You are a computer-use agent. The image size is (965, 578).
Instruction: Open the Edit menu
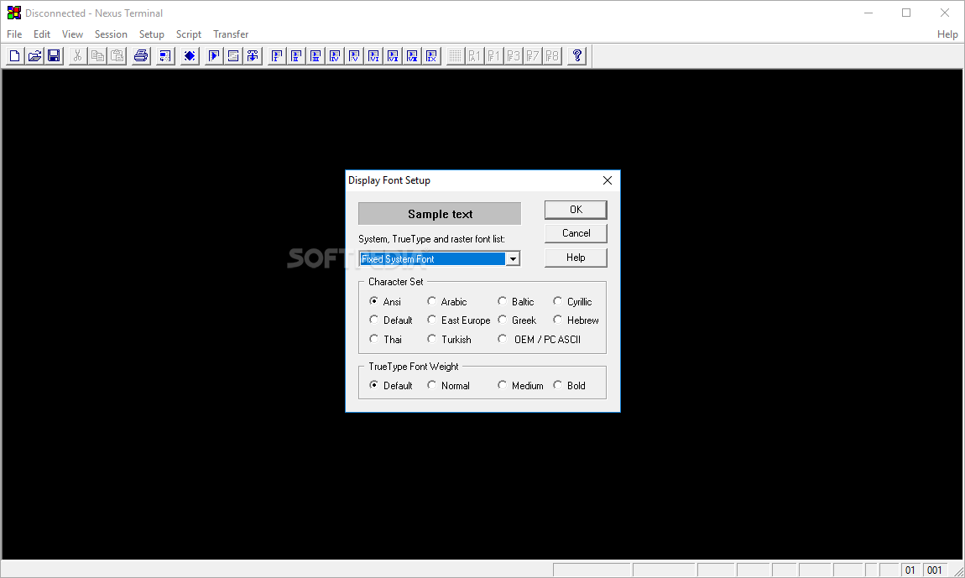click(x=42, y=34)
